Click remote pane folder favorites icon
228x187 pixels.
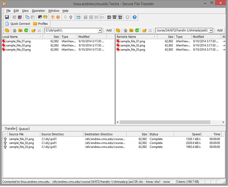(x=118, y=30)
